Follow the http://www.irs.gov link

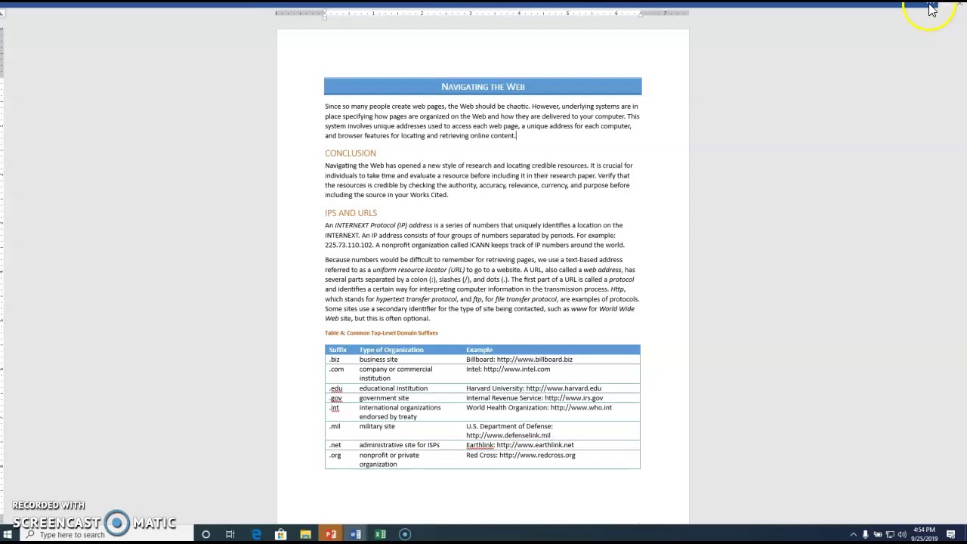(x=573, y=398)
